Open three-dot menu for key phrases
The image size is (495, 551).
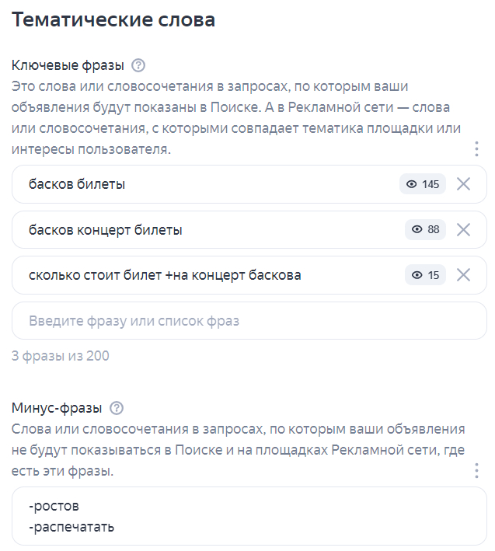476,149
